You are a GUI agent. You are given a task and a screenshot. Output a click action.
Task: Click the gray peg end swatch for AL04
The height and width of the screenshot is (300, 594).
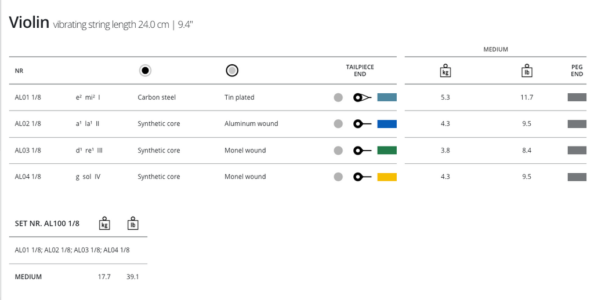pyautogui.click(x=577, y=177)
